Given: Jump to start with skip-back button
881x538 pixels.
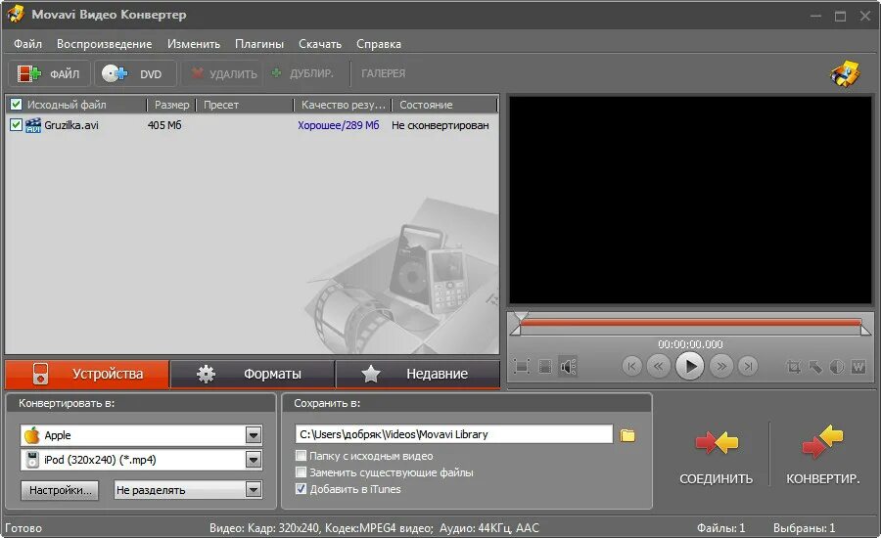Looking at the screenshot, I should (631, 367).
